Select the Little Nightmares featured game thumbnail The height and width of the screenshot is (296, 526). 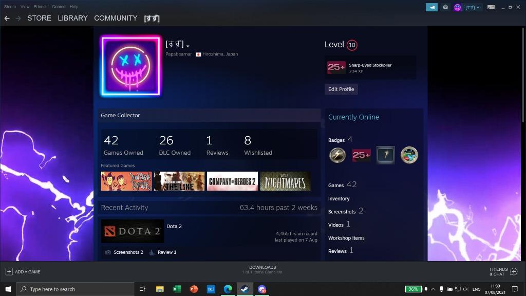pos(285,181)
